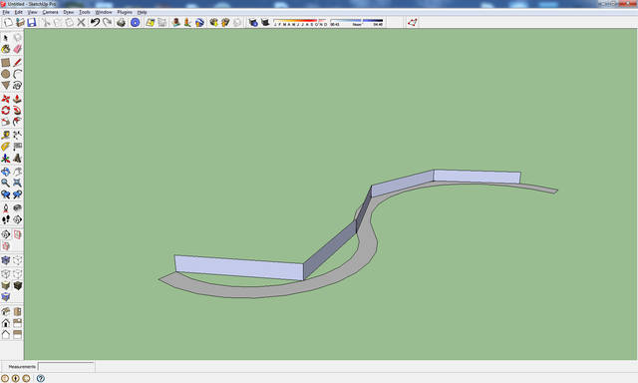The width and height of the screenshot is (638, 383).
Task: Switch to Iso standard view
Action: (x=6, y=312)
